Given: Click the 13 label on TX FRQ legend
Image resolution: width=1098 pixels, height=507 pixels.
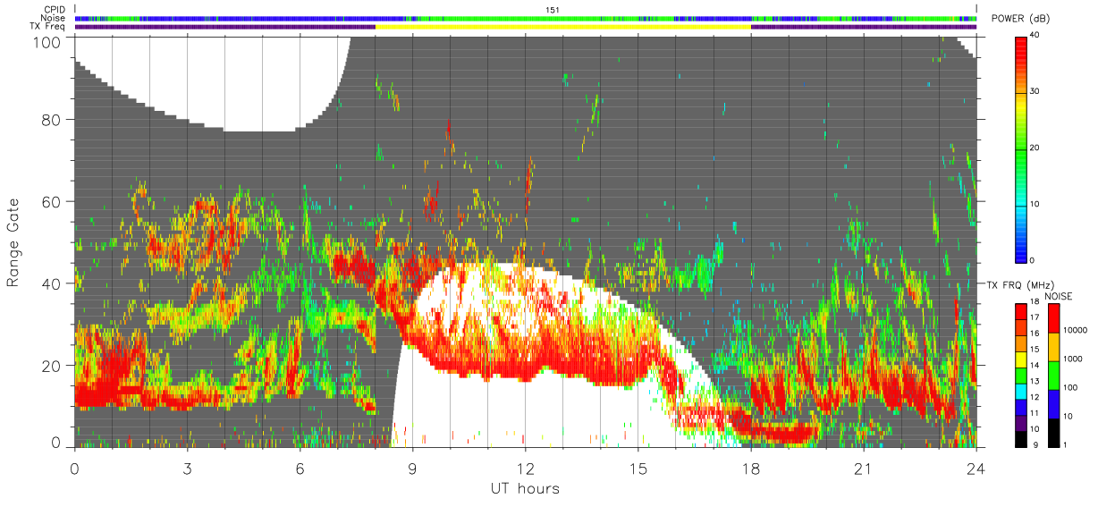Looking at the screenshot, I should 1035,381.
